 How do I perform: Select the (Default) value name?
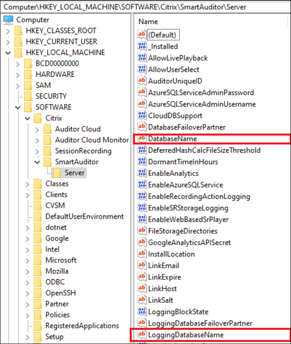163,35
